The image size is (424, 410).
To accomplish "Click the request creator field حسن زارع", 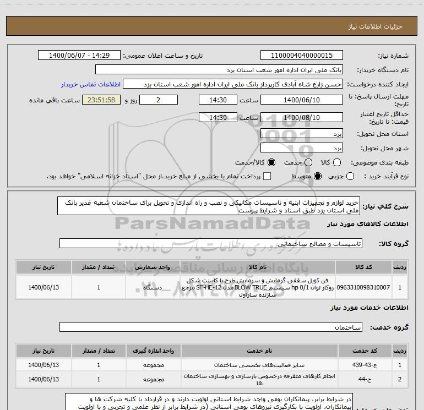I will coord(233,84).
